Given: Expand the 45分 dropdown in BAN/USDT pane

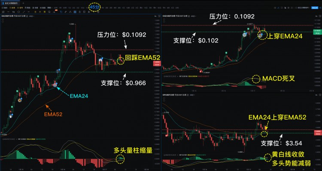Looking at the screenshot, I should click(31, 16).
